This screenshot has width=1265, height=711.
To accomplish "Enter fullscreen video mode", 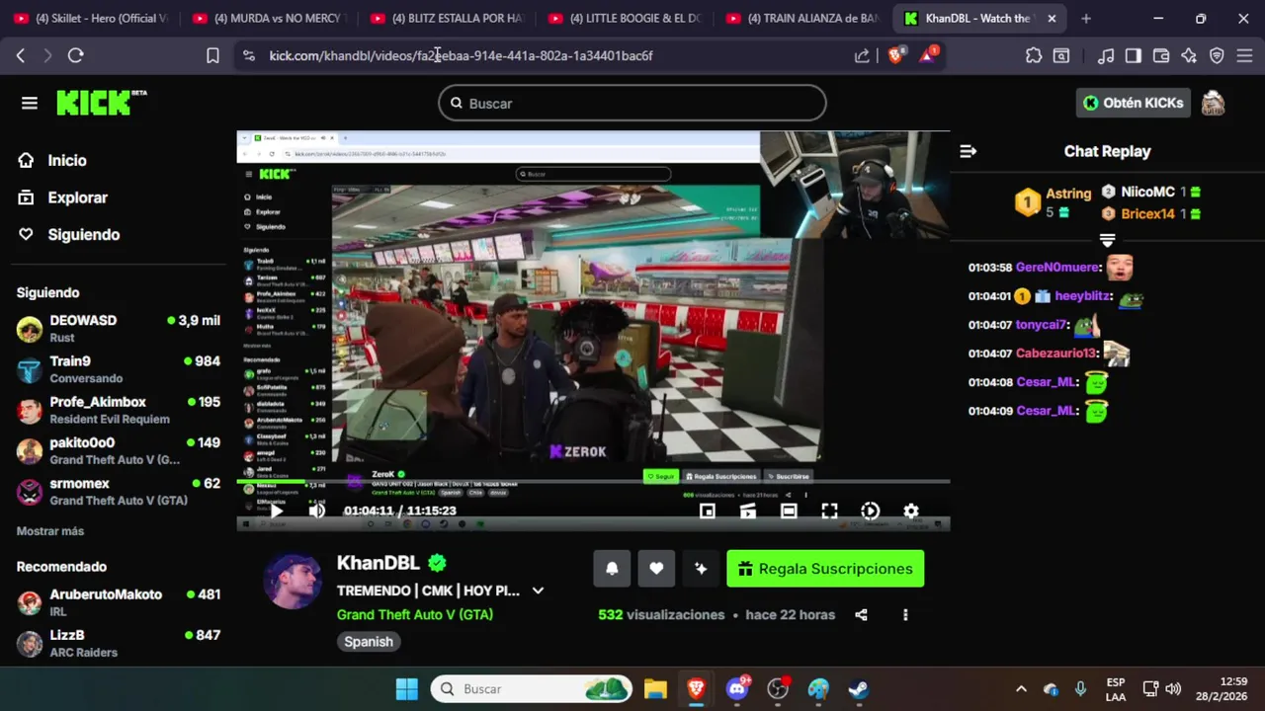I will (x=829, y=511).
